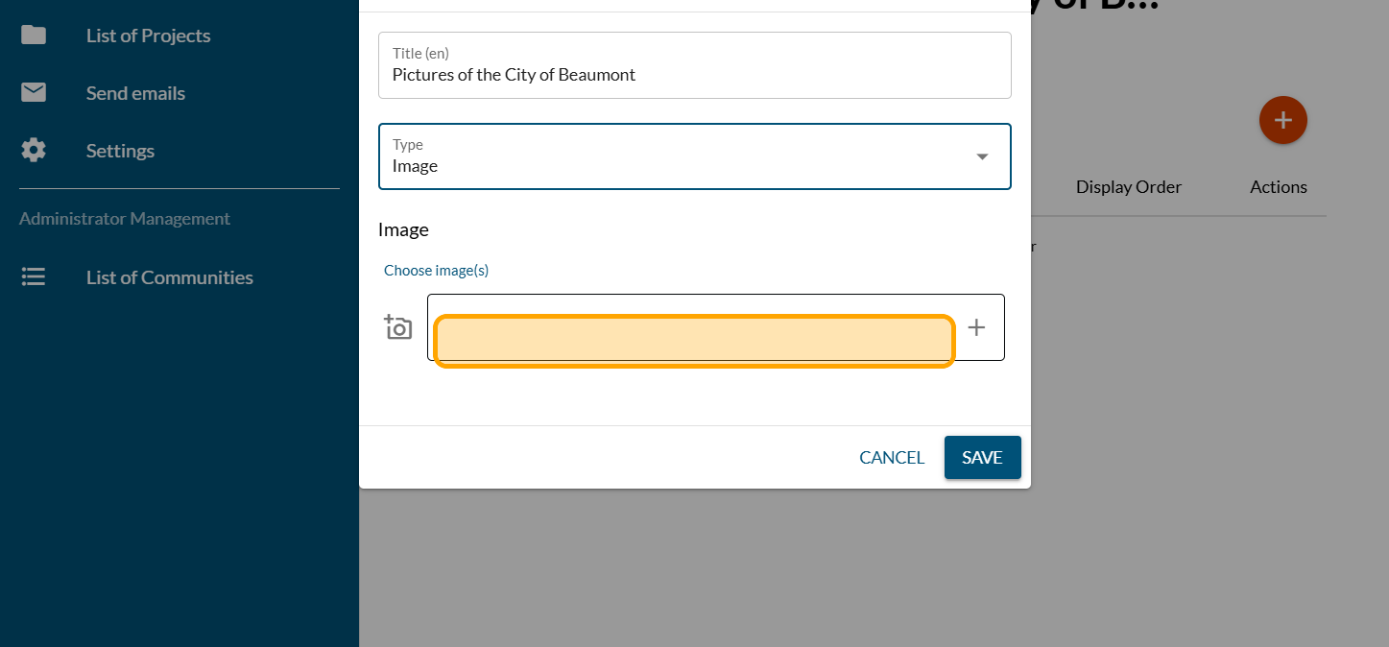Image resolution: width=1389 pixels, height=647 pixels.
Task: Click into the Title (en) text field
Action: point(694,74)
